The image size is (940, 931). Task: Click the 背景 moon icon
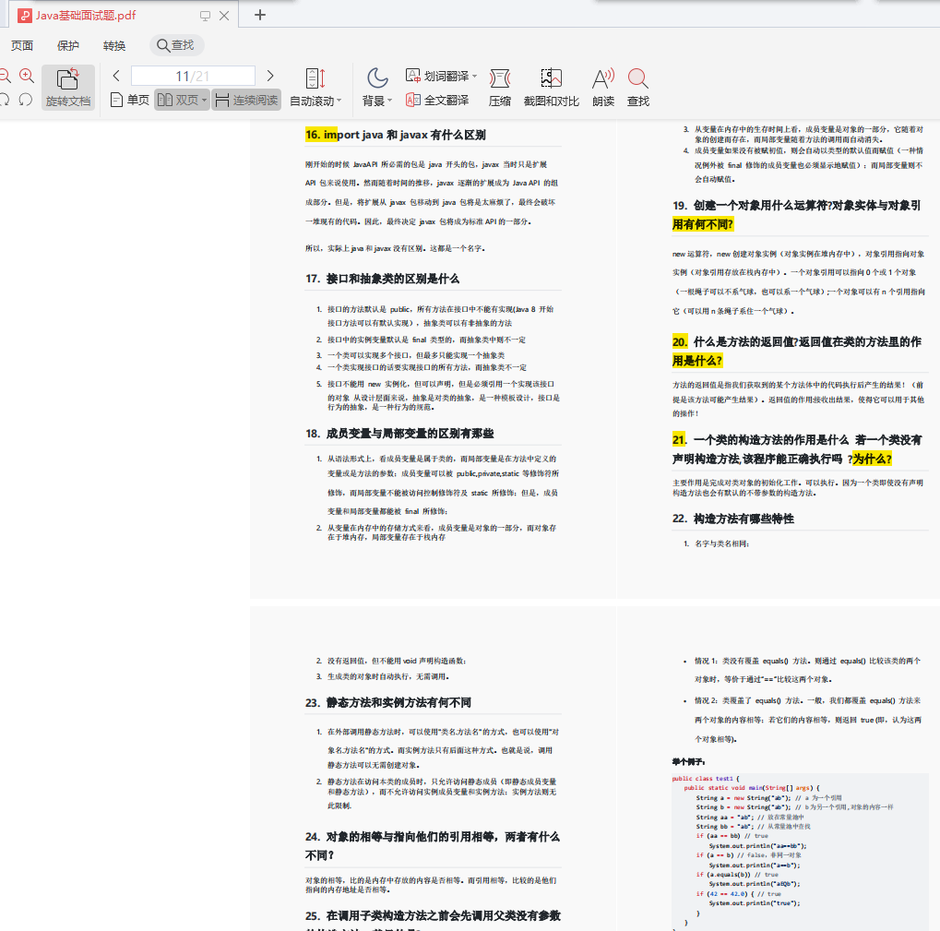pos(377,78)
